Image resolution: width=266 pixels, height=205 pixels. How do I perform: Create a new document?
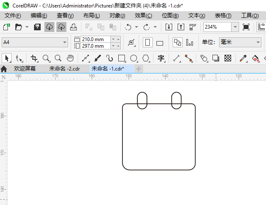[x=7, y=27]
